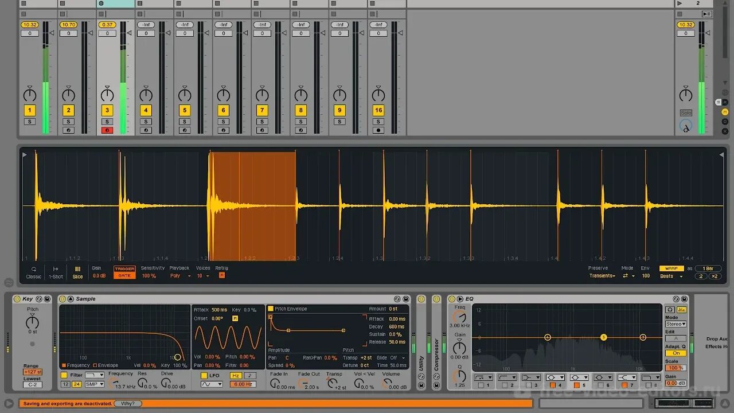Click the Filter Frequency knob
The image size is (734, 413).
coord(114,383)
